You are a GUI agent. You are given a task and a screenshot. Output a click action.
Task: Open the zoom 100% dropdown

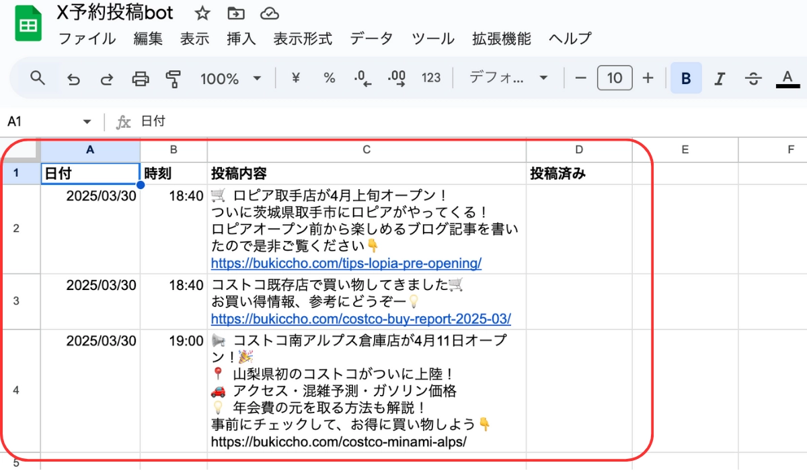coord(230,79)
